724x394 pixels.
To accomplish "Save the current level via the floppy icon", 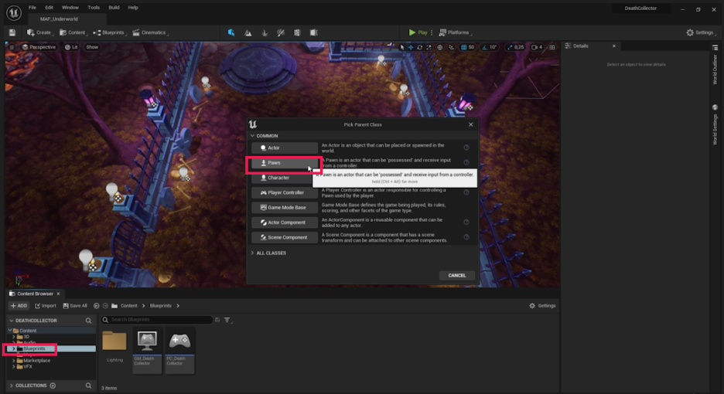I will 12,32.
